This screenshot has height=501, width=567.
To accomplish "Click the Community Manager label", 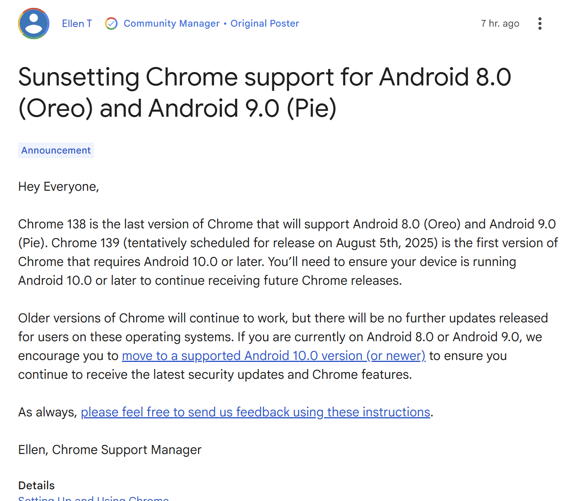I will pos(172,24).
